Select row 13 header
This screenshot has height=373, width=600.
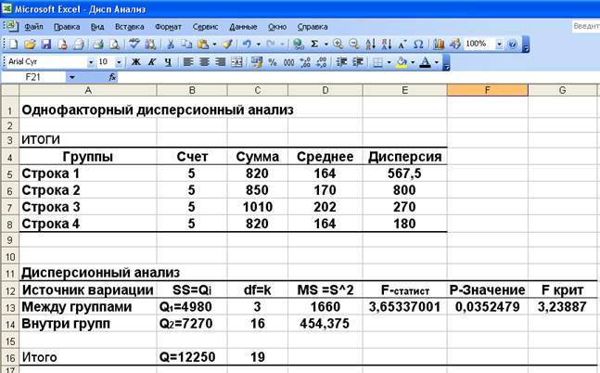pos(9,307)
